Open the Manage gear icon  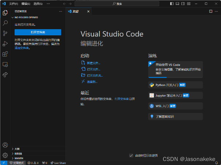point(5,155)
